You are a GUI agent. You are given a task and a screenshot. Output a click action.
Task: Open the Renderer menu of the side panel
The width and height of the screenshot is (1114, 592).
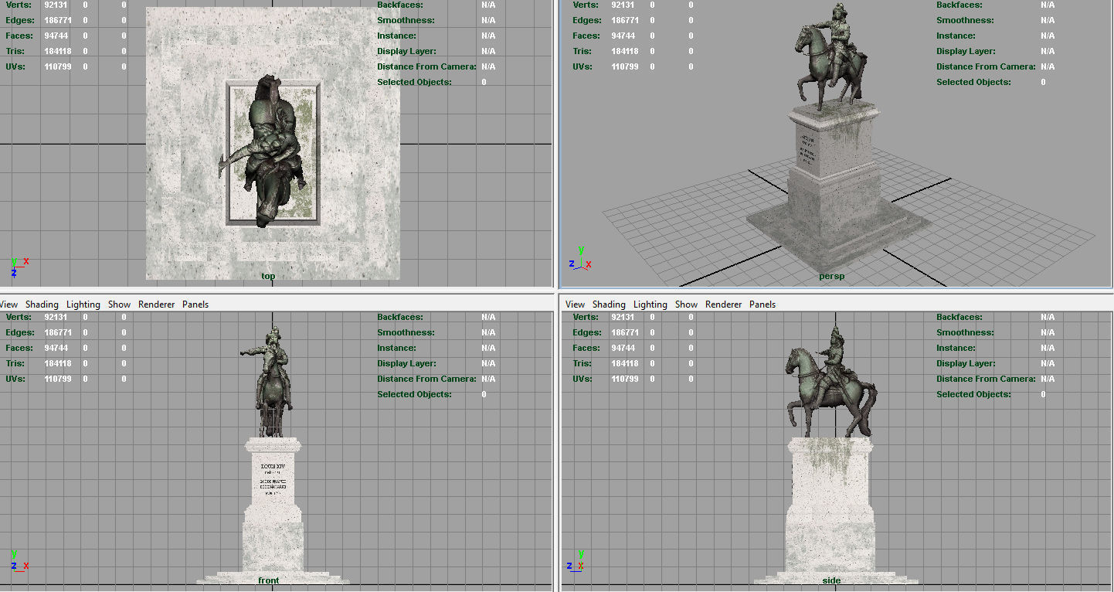[x=724, y=305]
